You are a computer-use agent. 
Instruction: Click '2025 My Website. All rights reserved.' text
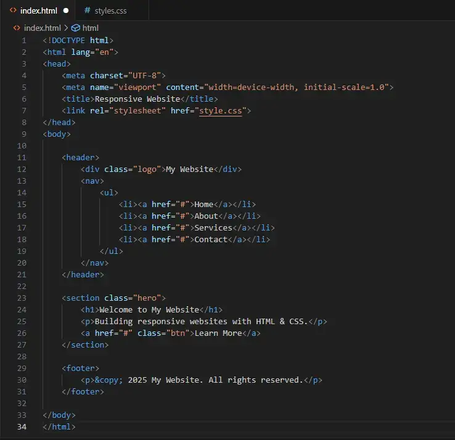(215, 380)
